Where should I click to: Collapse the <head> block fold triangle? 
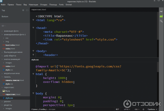(x=33, y=28)
